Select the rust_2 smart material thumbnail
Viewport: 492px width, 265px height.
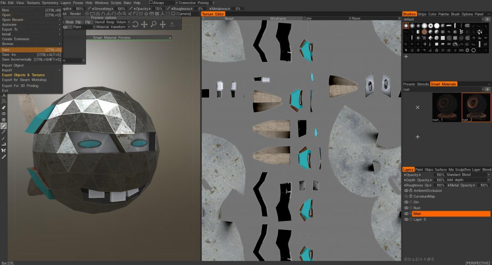pos(476,107)
